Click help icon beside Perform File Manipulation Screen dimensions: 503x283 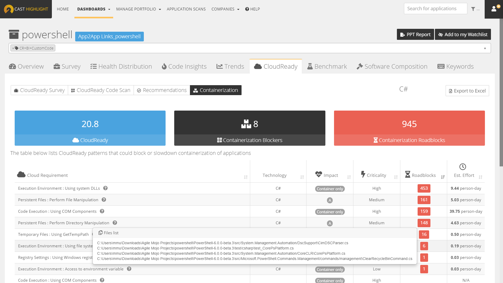[104, 200]
